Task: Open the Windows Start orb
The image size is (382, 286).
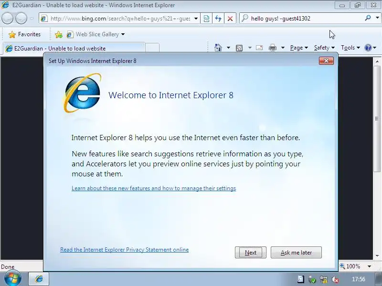Action: [13, 278]
